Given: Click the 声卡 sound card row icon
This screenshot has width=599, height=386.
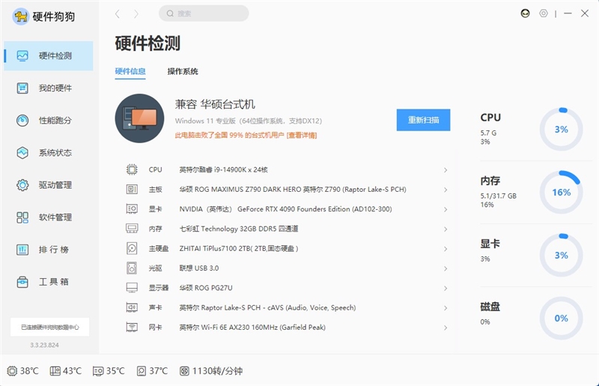Looking at the screenshot, I should (132, 307).
